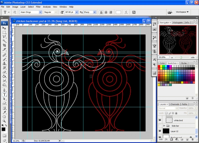The height and width of the screenshot is (143, 199).
Task: Open the font size dropdown
Action: tap(77, 12)
